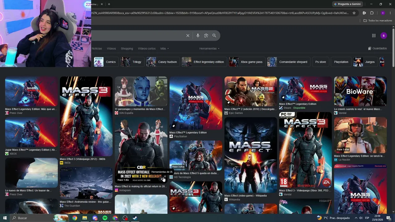The height and width of the screenshot is (222, 395).
Task: Expand the Más dropdown
Action: (164, 48)
